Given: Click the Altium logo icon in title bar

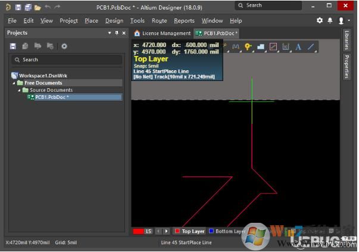Looking at the screenshot, I should 8,7.
